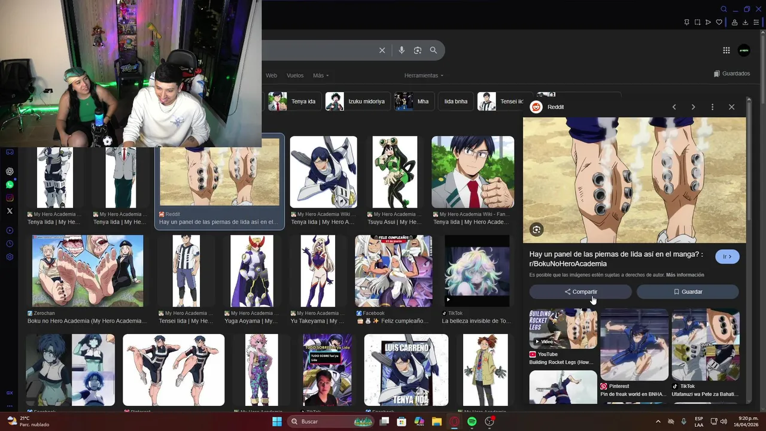This screenshot has width=766, height=431.
Task: Pin the tab with the pushpin icon
Action: [686, 22]
